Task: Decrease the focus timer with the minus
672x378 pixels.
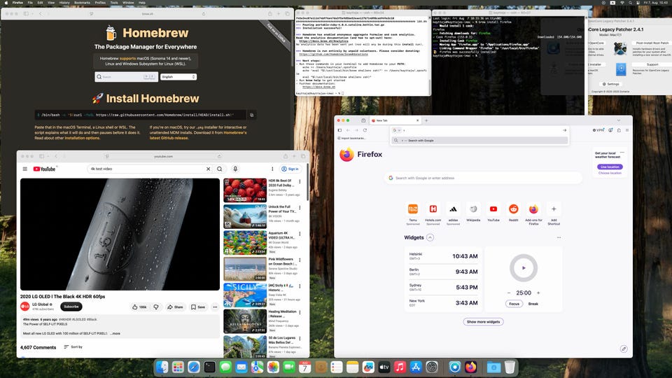Action: click(x=509, y=293)
